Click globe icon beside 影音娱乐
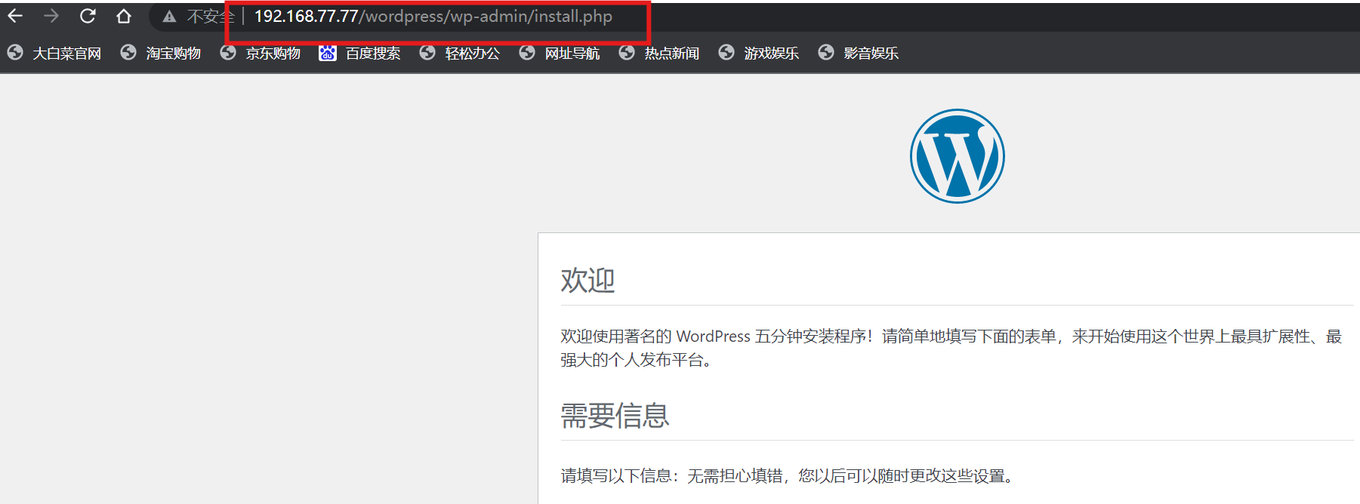Screen dimensions: 1360x504 826,52
